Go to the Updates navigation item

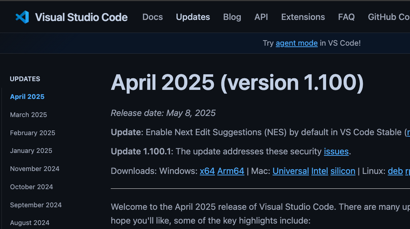click(193, 17)
